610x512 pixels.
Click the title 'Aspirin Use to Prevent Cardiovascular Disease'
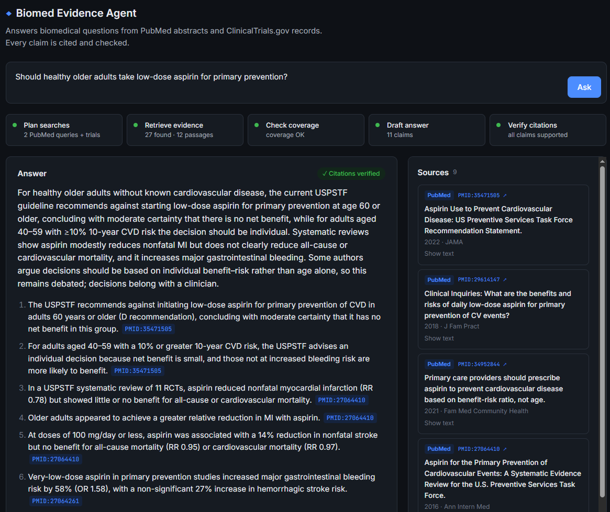498,220
